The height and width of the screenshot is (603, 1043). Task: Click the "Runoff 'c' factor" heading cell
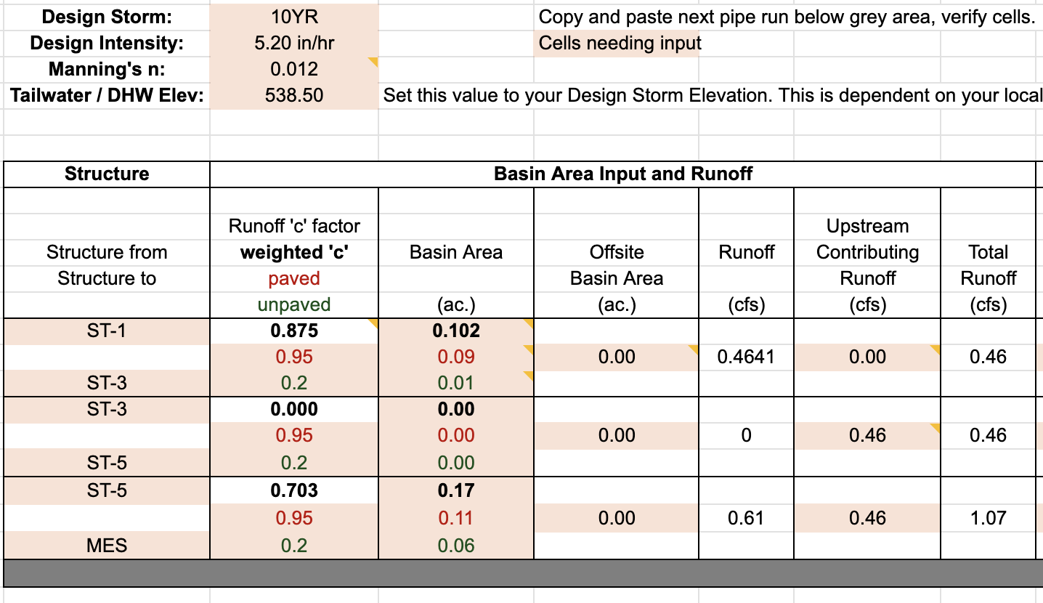point(294,226)
